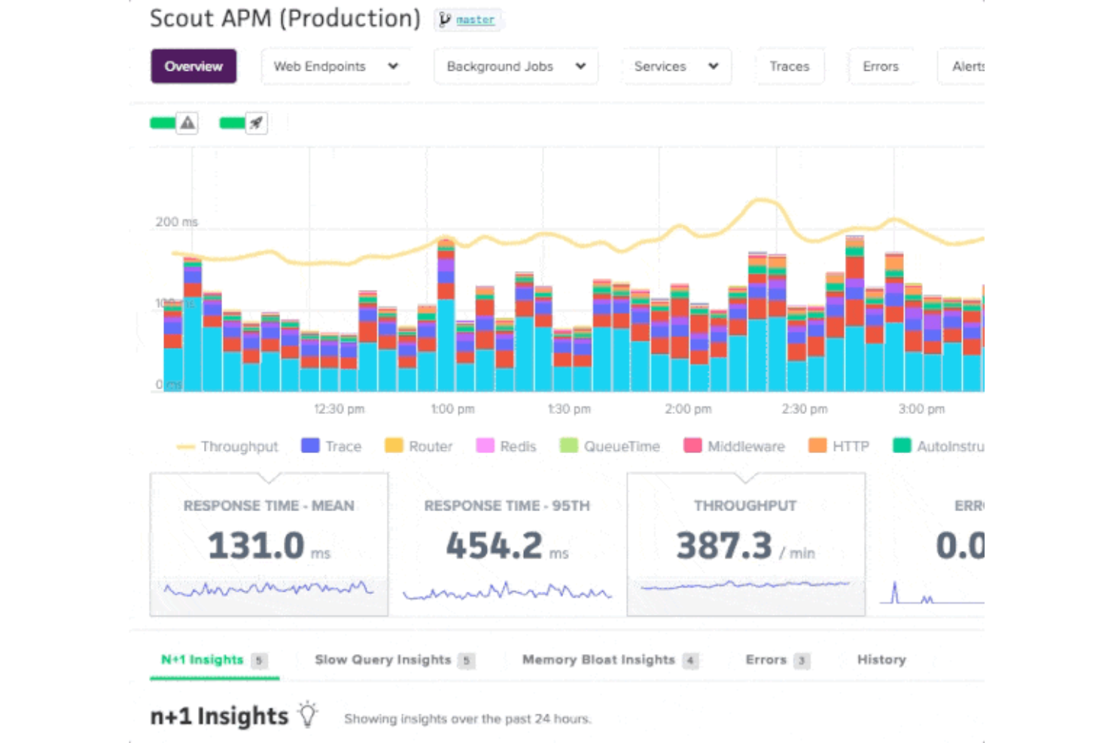Click the alert warning triangle icon
The image size is (1114, 743).
[187, 123]
